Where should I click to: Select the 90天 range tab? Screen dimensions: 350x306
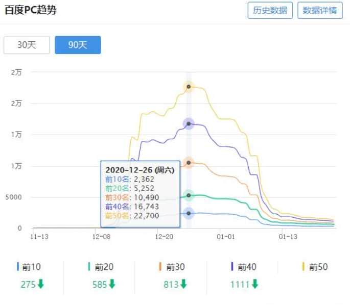tap(78, 45)
